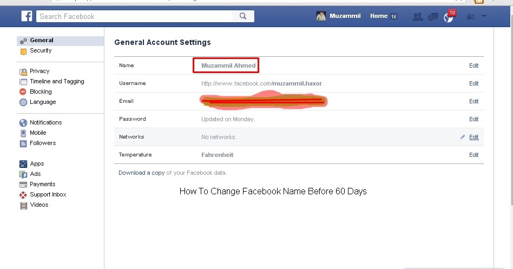Screen dimensions: 513x269
Task: Open Muzammil profile link in header
Action: point(345,16)
